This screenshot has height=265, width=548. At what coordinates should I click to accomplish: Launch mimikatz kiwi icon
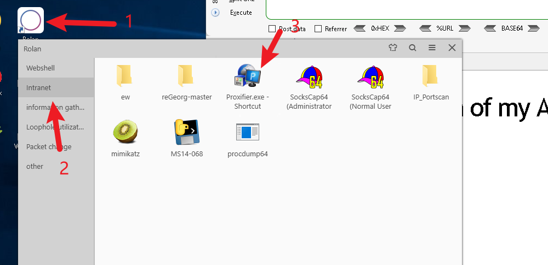[x=124, y=132]
